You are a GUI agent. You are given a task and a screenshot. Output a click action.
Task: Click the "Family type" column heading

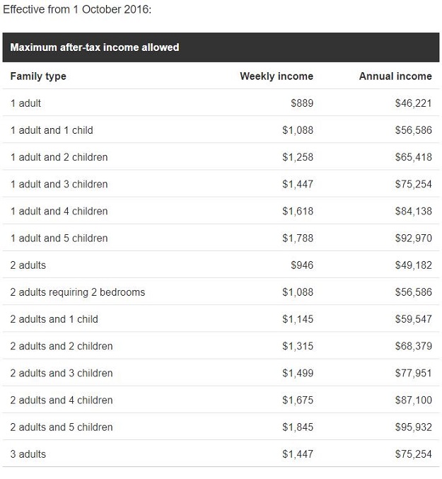(38, 76)
